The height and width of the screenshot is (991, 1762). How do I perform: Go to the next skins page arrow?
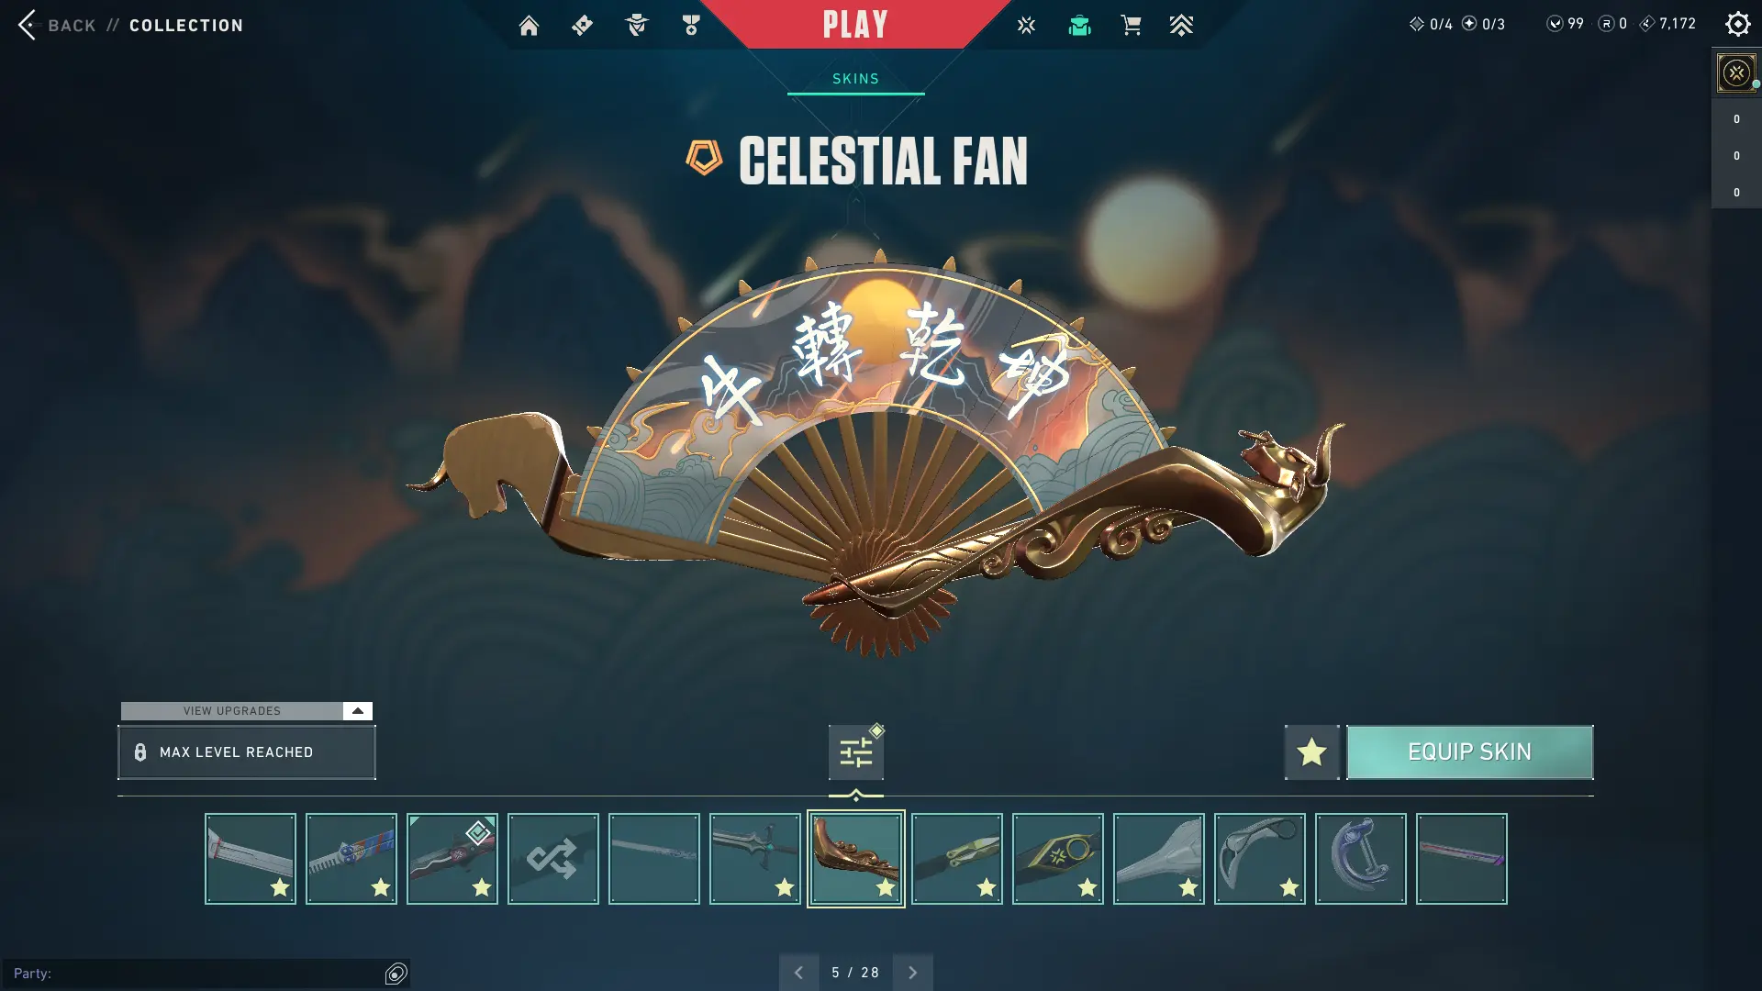(x=912, y=973)
